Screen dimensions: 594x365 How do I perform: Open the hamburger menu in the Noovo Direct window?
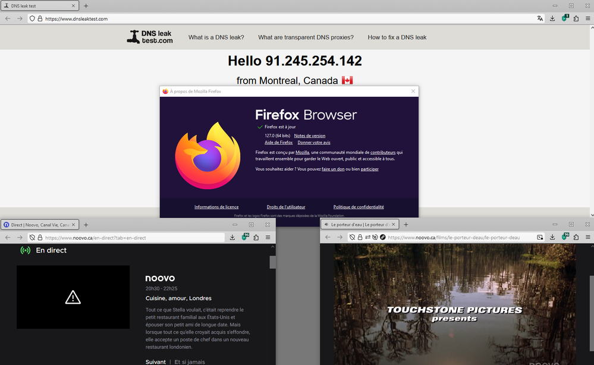coord(268,237)
